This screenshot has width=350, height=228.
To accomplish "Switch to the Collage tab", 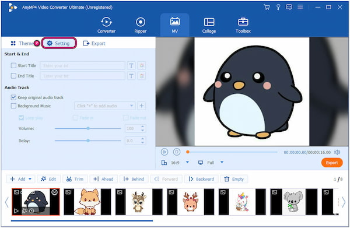I will (209, 25).
